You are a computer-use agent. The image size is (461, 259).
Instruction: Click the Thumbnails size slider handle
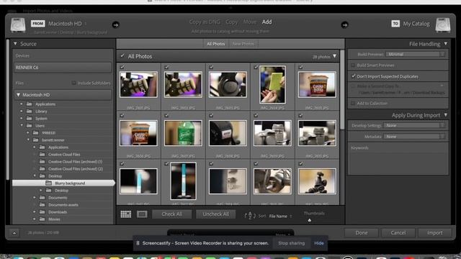(309, 220)
